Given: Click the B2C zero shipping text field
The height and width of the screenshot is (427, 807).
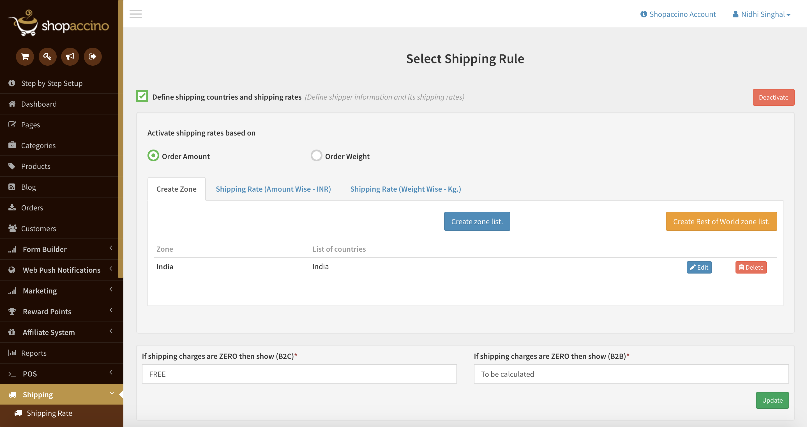Looking at the screenshot, I should (299, 374).
